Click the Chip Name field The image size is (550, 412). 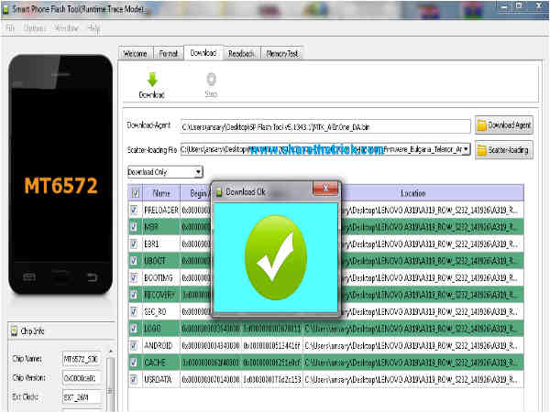click(82, 359)
